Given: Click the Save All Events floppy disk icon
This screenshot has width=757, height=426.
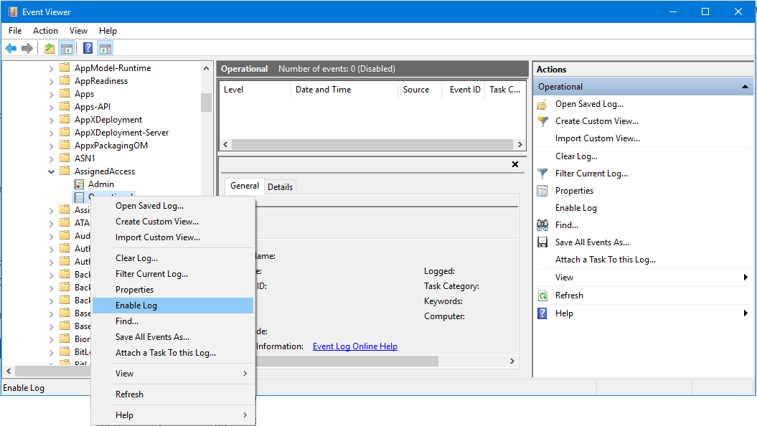Looking at the screenshot, I should pos(542,242).
